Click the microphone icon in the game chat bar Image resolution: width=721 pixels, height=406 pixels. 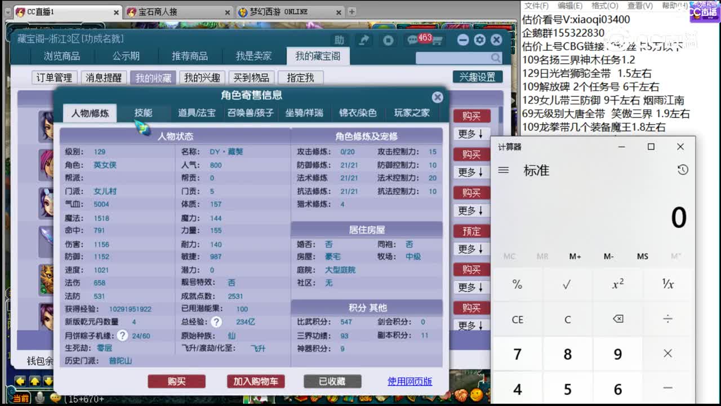pyautogui.click(x=40, y=398)
